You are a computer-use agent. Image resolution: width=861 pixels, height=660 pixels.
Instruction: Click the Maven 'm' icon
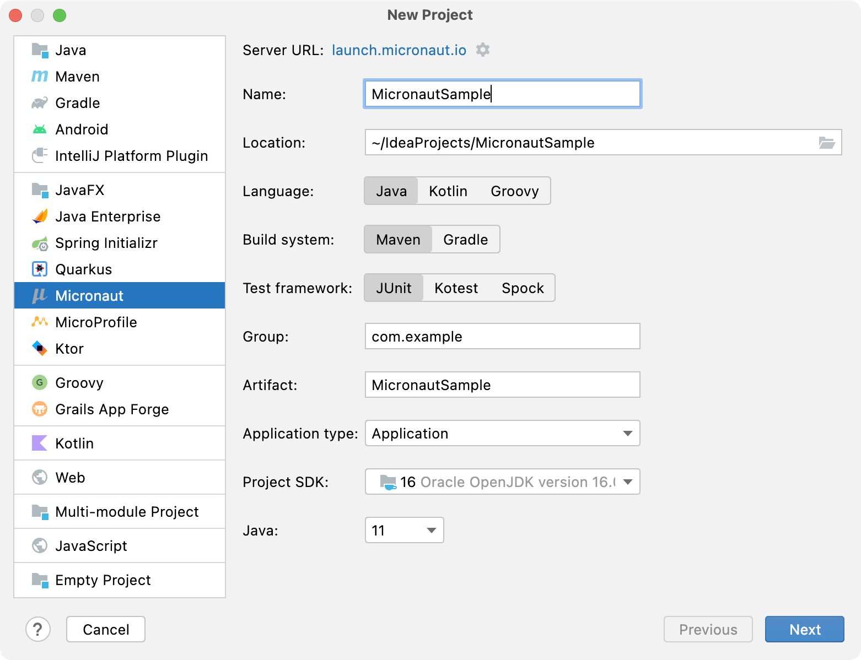coord(40,77)
